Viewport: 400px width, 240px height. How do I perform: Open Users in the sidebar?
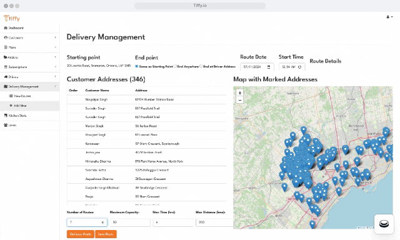point(29,125)
